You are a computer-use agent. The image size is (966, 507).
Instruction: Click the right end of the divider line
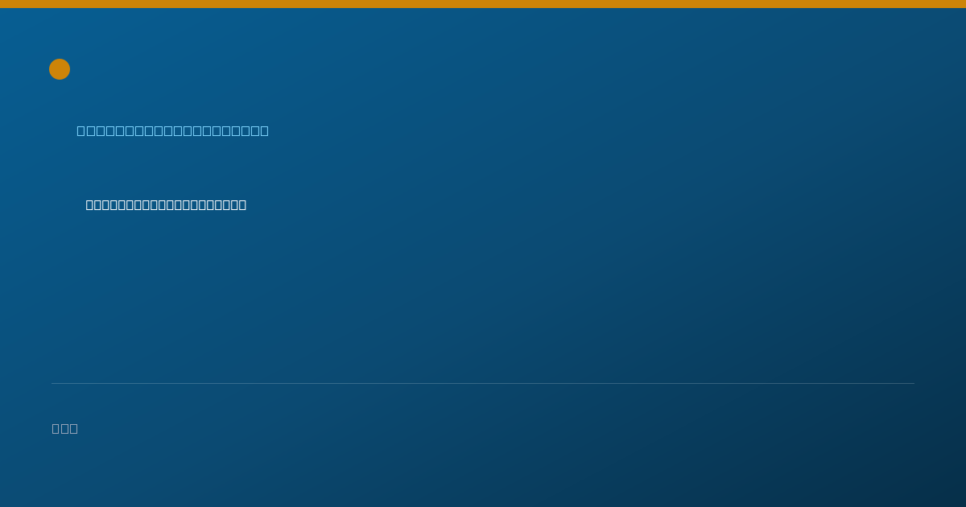[x=913, y=383]
